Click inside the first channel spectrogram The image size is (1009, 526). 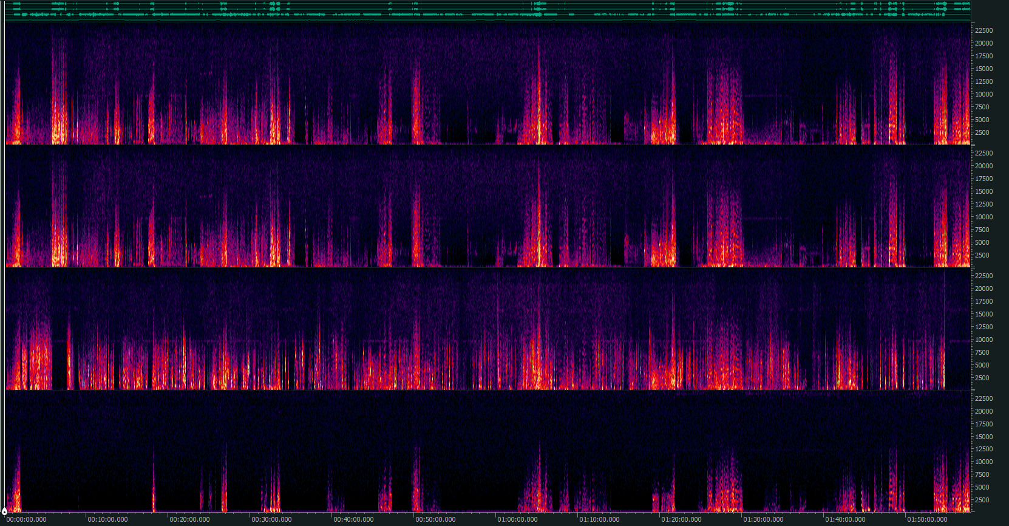[x=488, y=84]
